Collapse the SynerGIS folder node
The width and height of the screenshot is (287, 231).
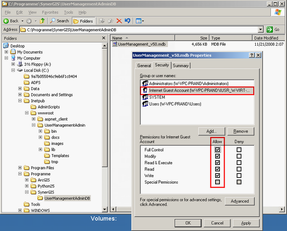click(x=27, y=192)
